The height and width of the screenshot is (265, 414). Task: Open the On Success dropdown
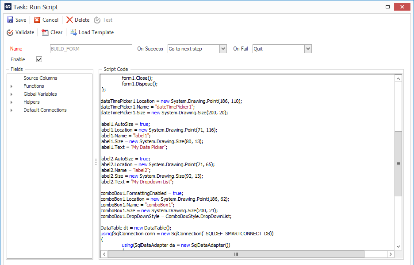[223, 49]
